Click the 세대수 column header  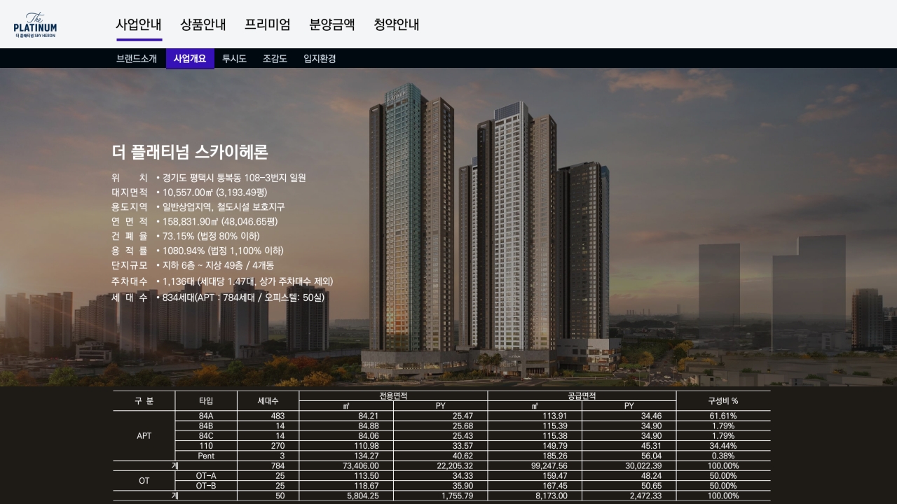coord(268,401)
